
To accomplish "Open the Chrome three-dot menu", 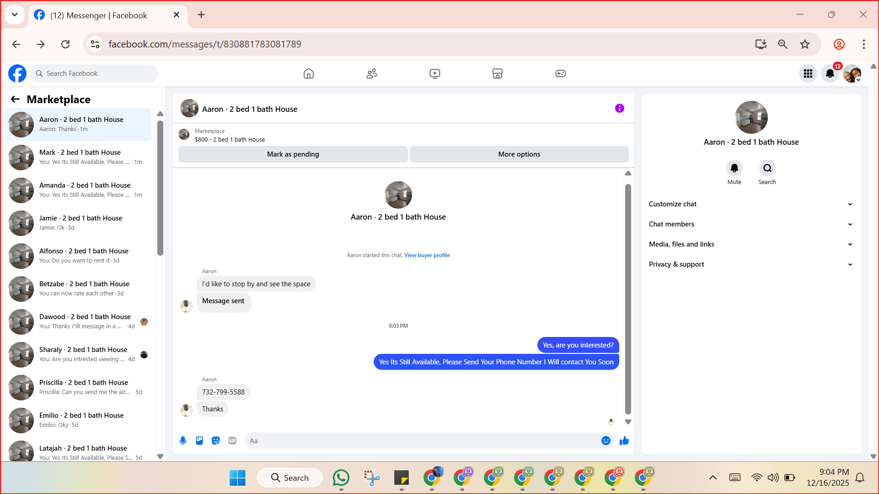I will [864, 44].
